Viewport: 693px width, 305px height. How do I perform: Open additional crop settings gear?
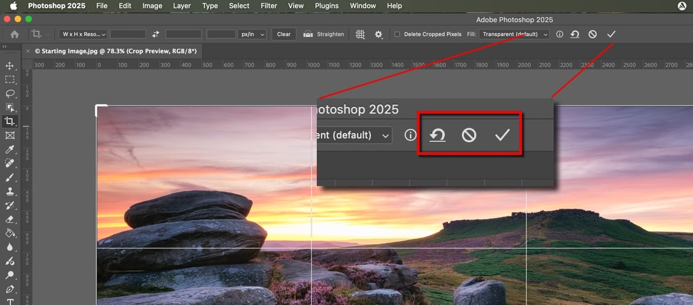[x=378, y=34]
